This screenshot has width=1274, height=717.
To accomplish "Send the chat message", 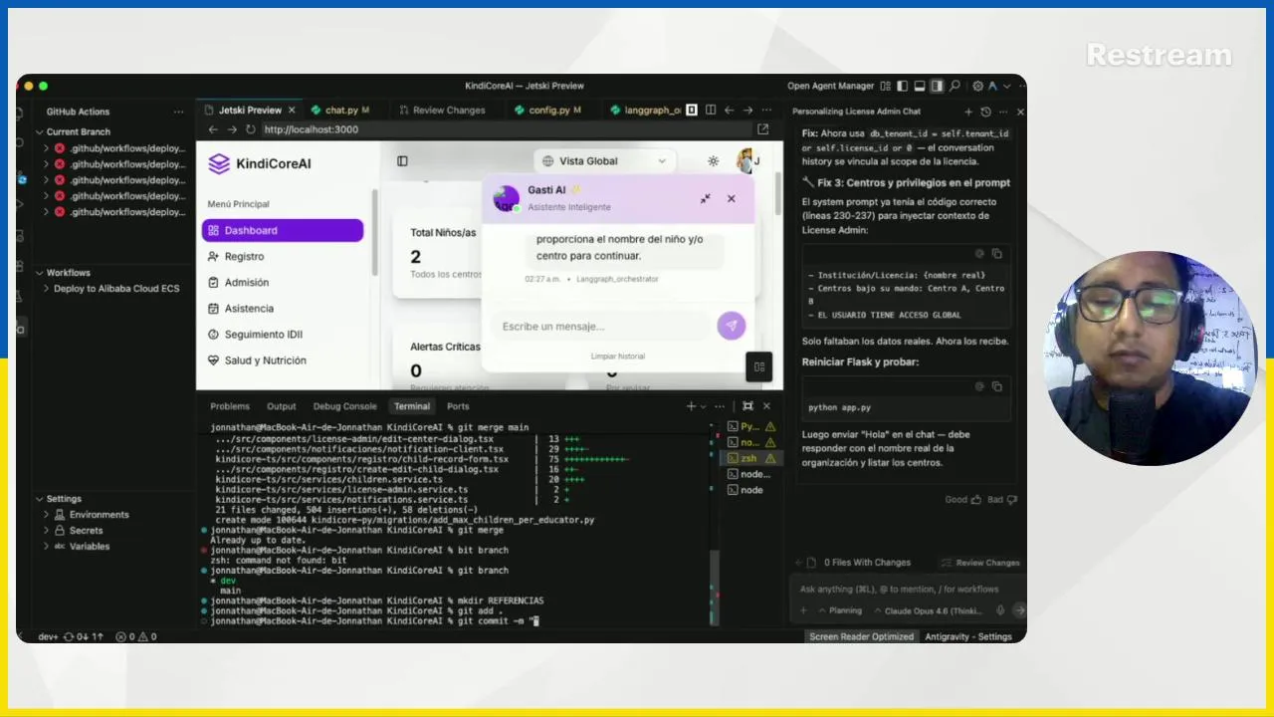I will pos(731,326).
